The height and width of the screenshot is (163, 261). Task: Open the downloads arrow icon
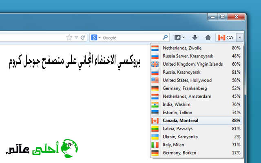(195, 37)
